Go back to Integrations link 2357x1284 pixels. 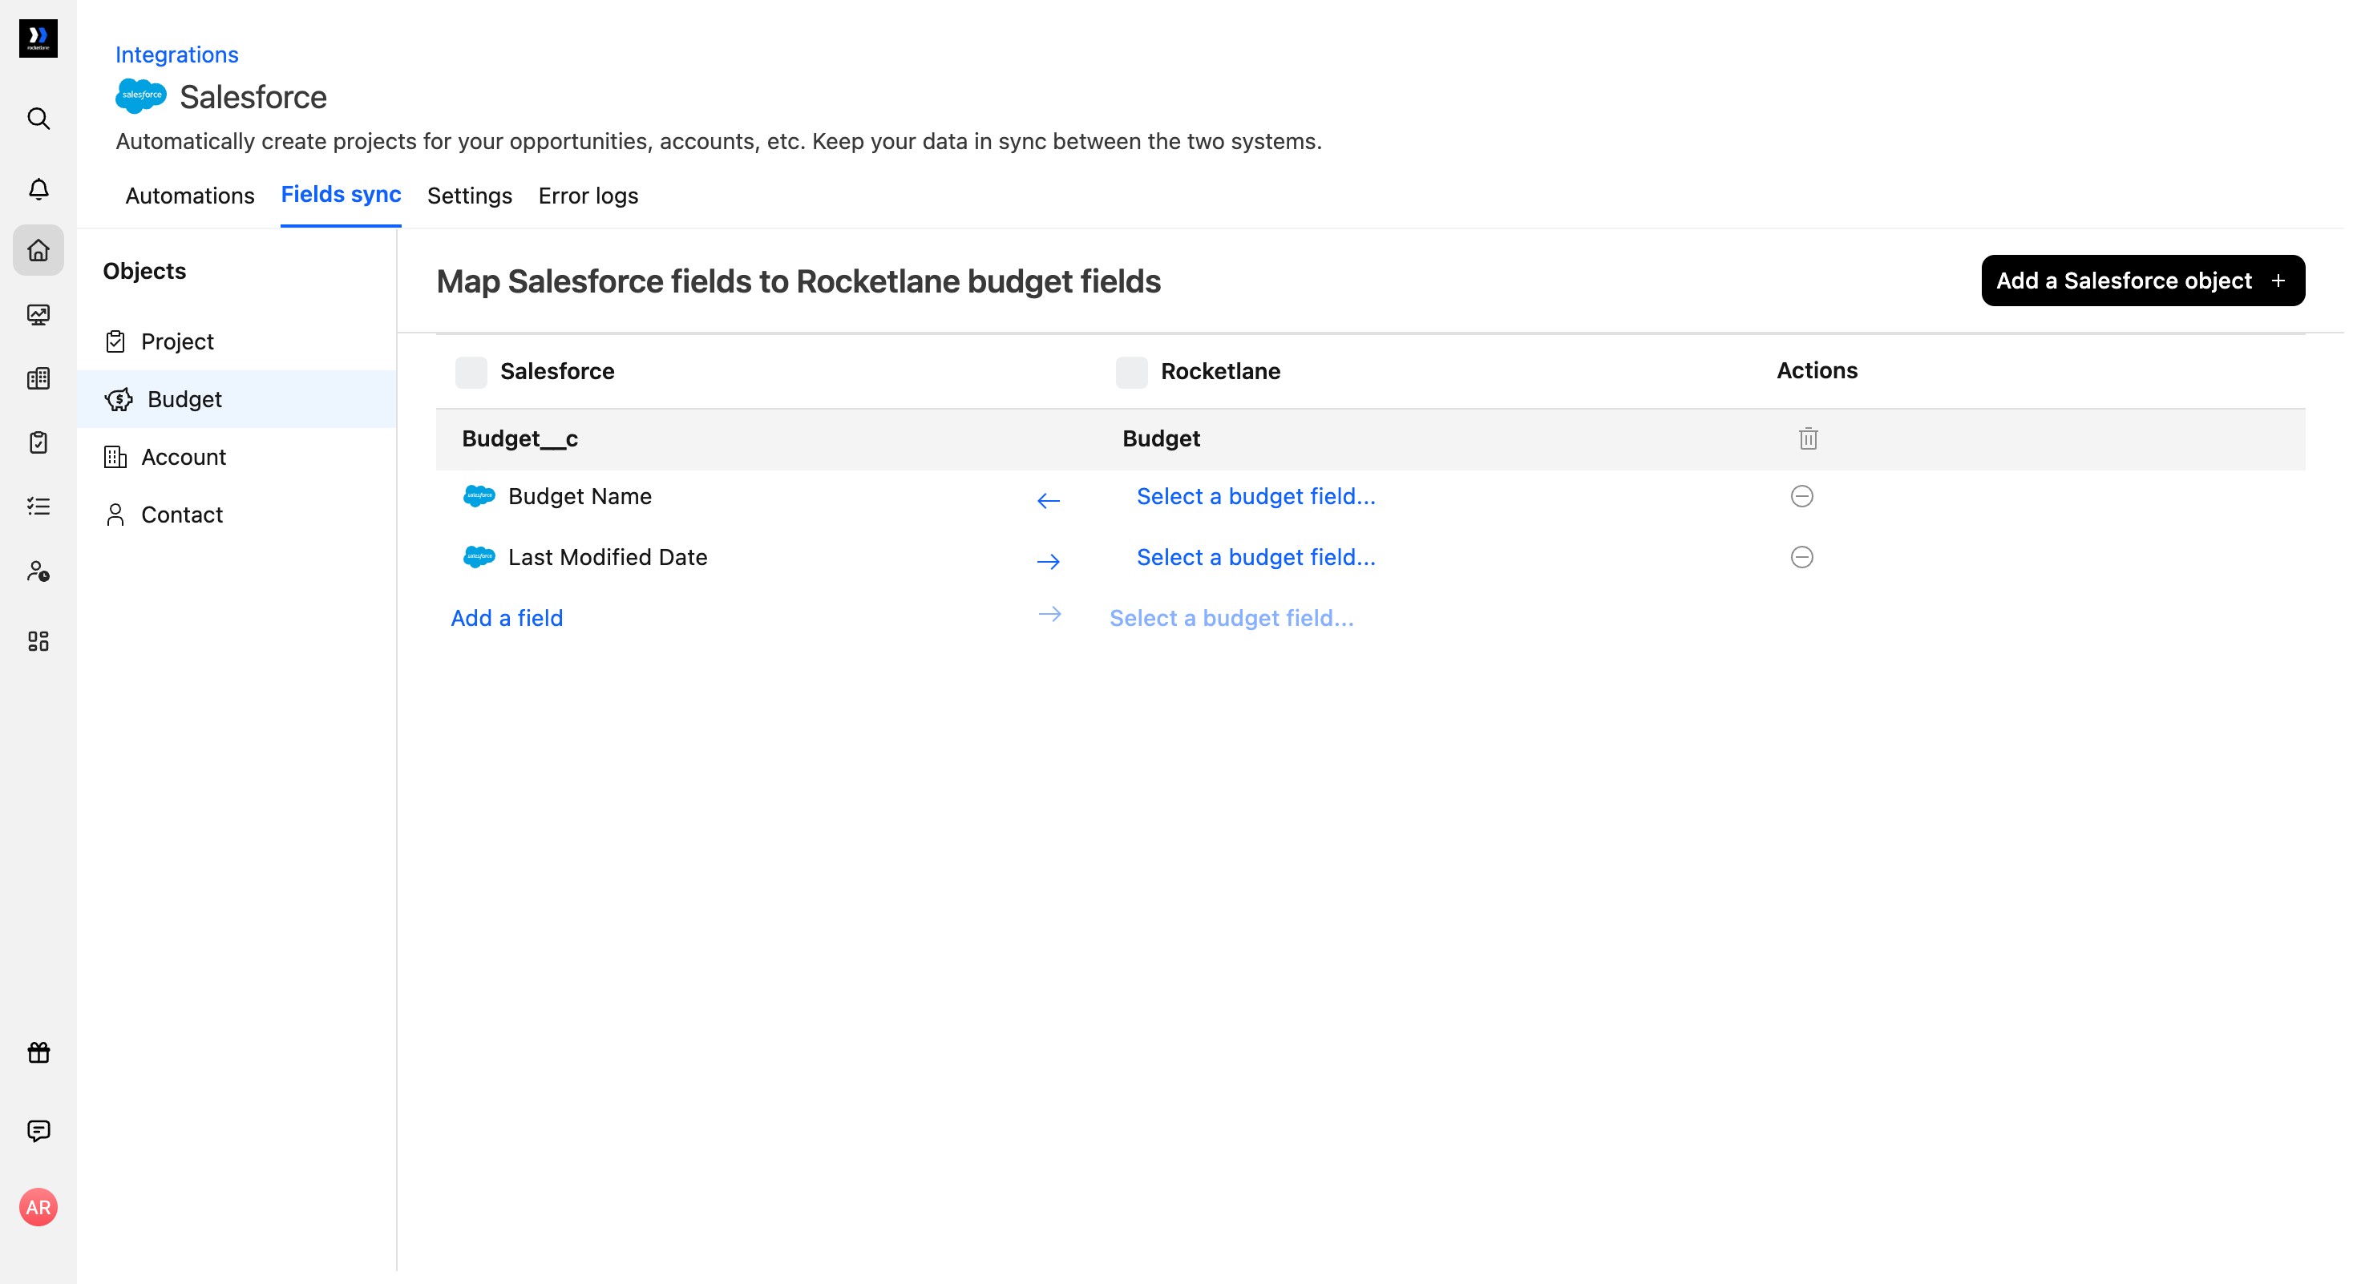(x=176, y=55)
